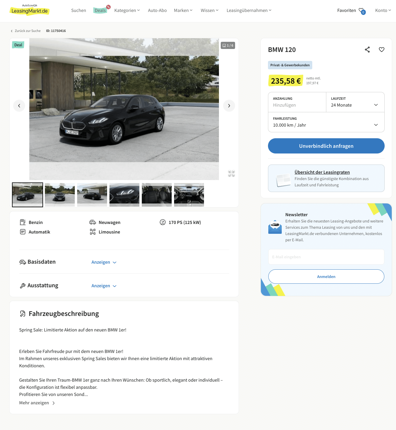Image resolution: width=396 pixels, height=430 pixels.
Task: Click the leasing rates overview sheet icon
Action: click(283, 180)
